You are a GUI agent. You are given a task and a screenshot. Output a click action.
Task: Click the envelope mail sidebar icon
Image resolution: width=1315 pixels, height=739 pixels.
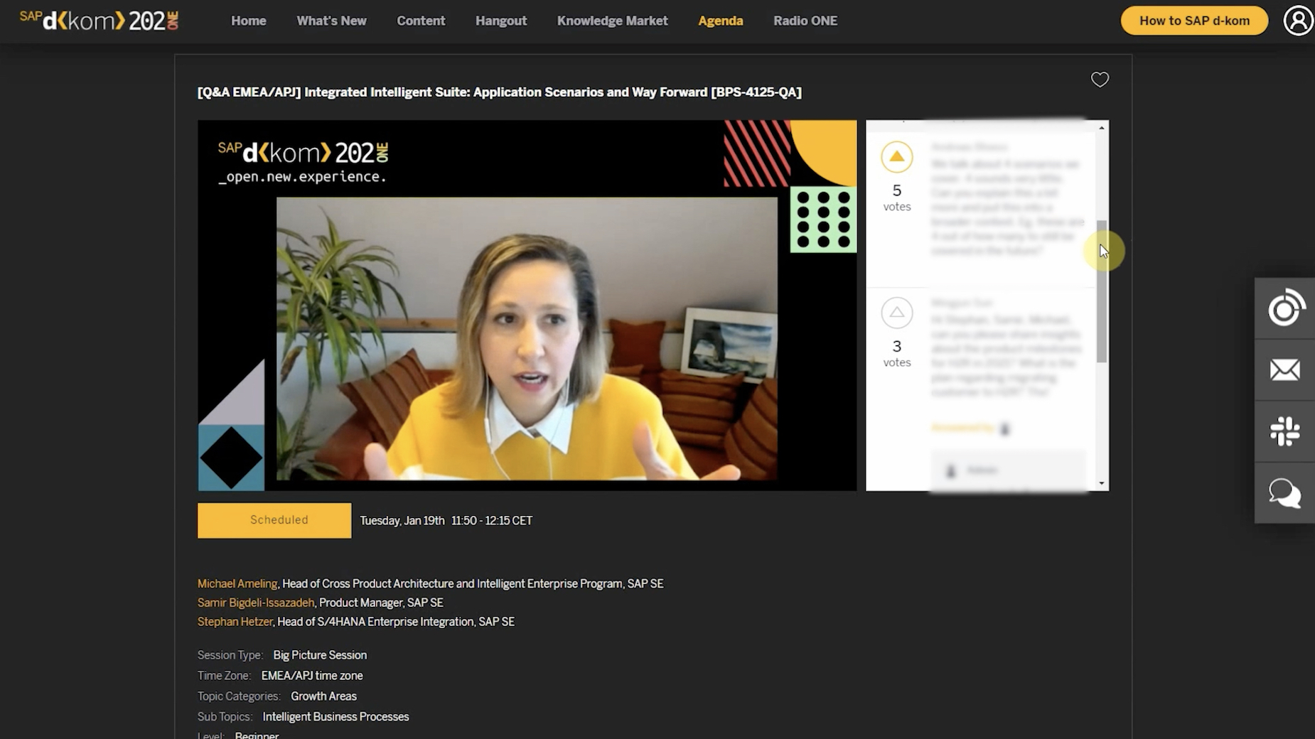tap(1284, 370)
